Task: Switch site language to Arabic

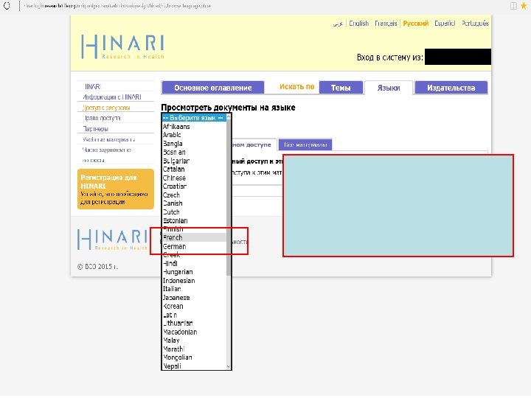Action: (338, 24)
